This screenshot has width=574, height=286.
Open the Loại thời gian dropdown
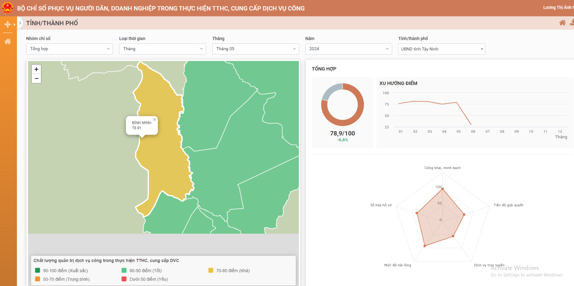163,49
